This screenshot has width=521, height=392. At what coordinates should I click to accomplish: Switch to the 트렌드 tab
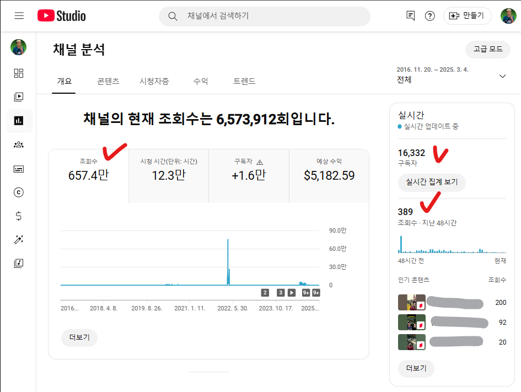point(245,82)
